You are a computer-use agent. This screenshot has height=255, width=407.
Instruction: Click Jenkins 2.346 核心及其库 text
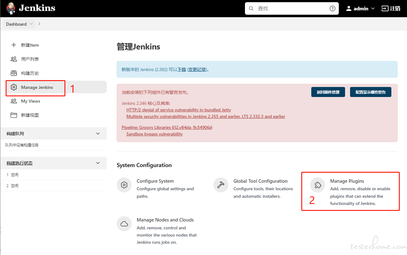(146, 103)
